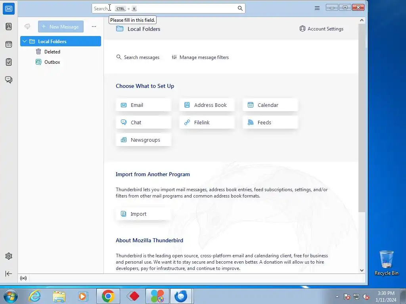Open the Windows Start menu
The width and height of the screenshot is (406, 304).
pos(10,296)
